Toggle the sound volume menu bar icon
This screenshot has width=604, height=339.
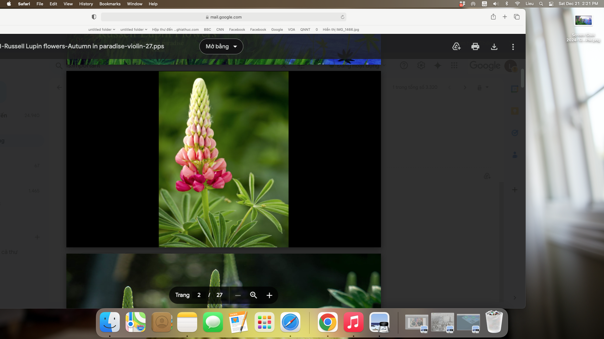(496, 4)
